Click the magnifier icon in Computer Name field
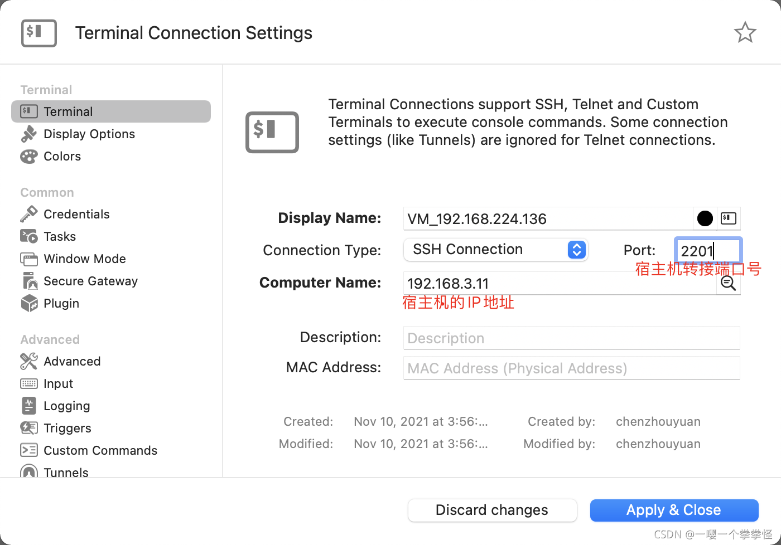Screen dimensions: 781x545 (x=728, y=283)
